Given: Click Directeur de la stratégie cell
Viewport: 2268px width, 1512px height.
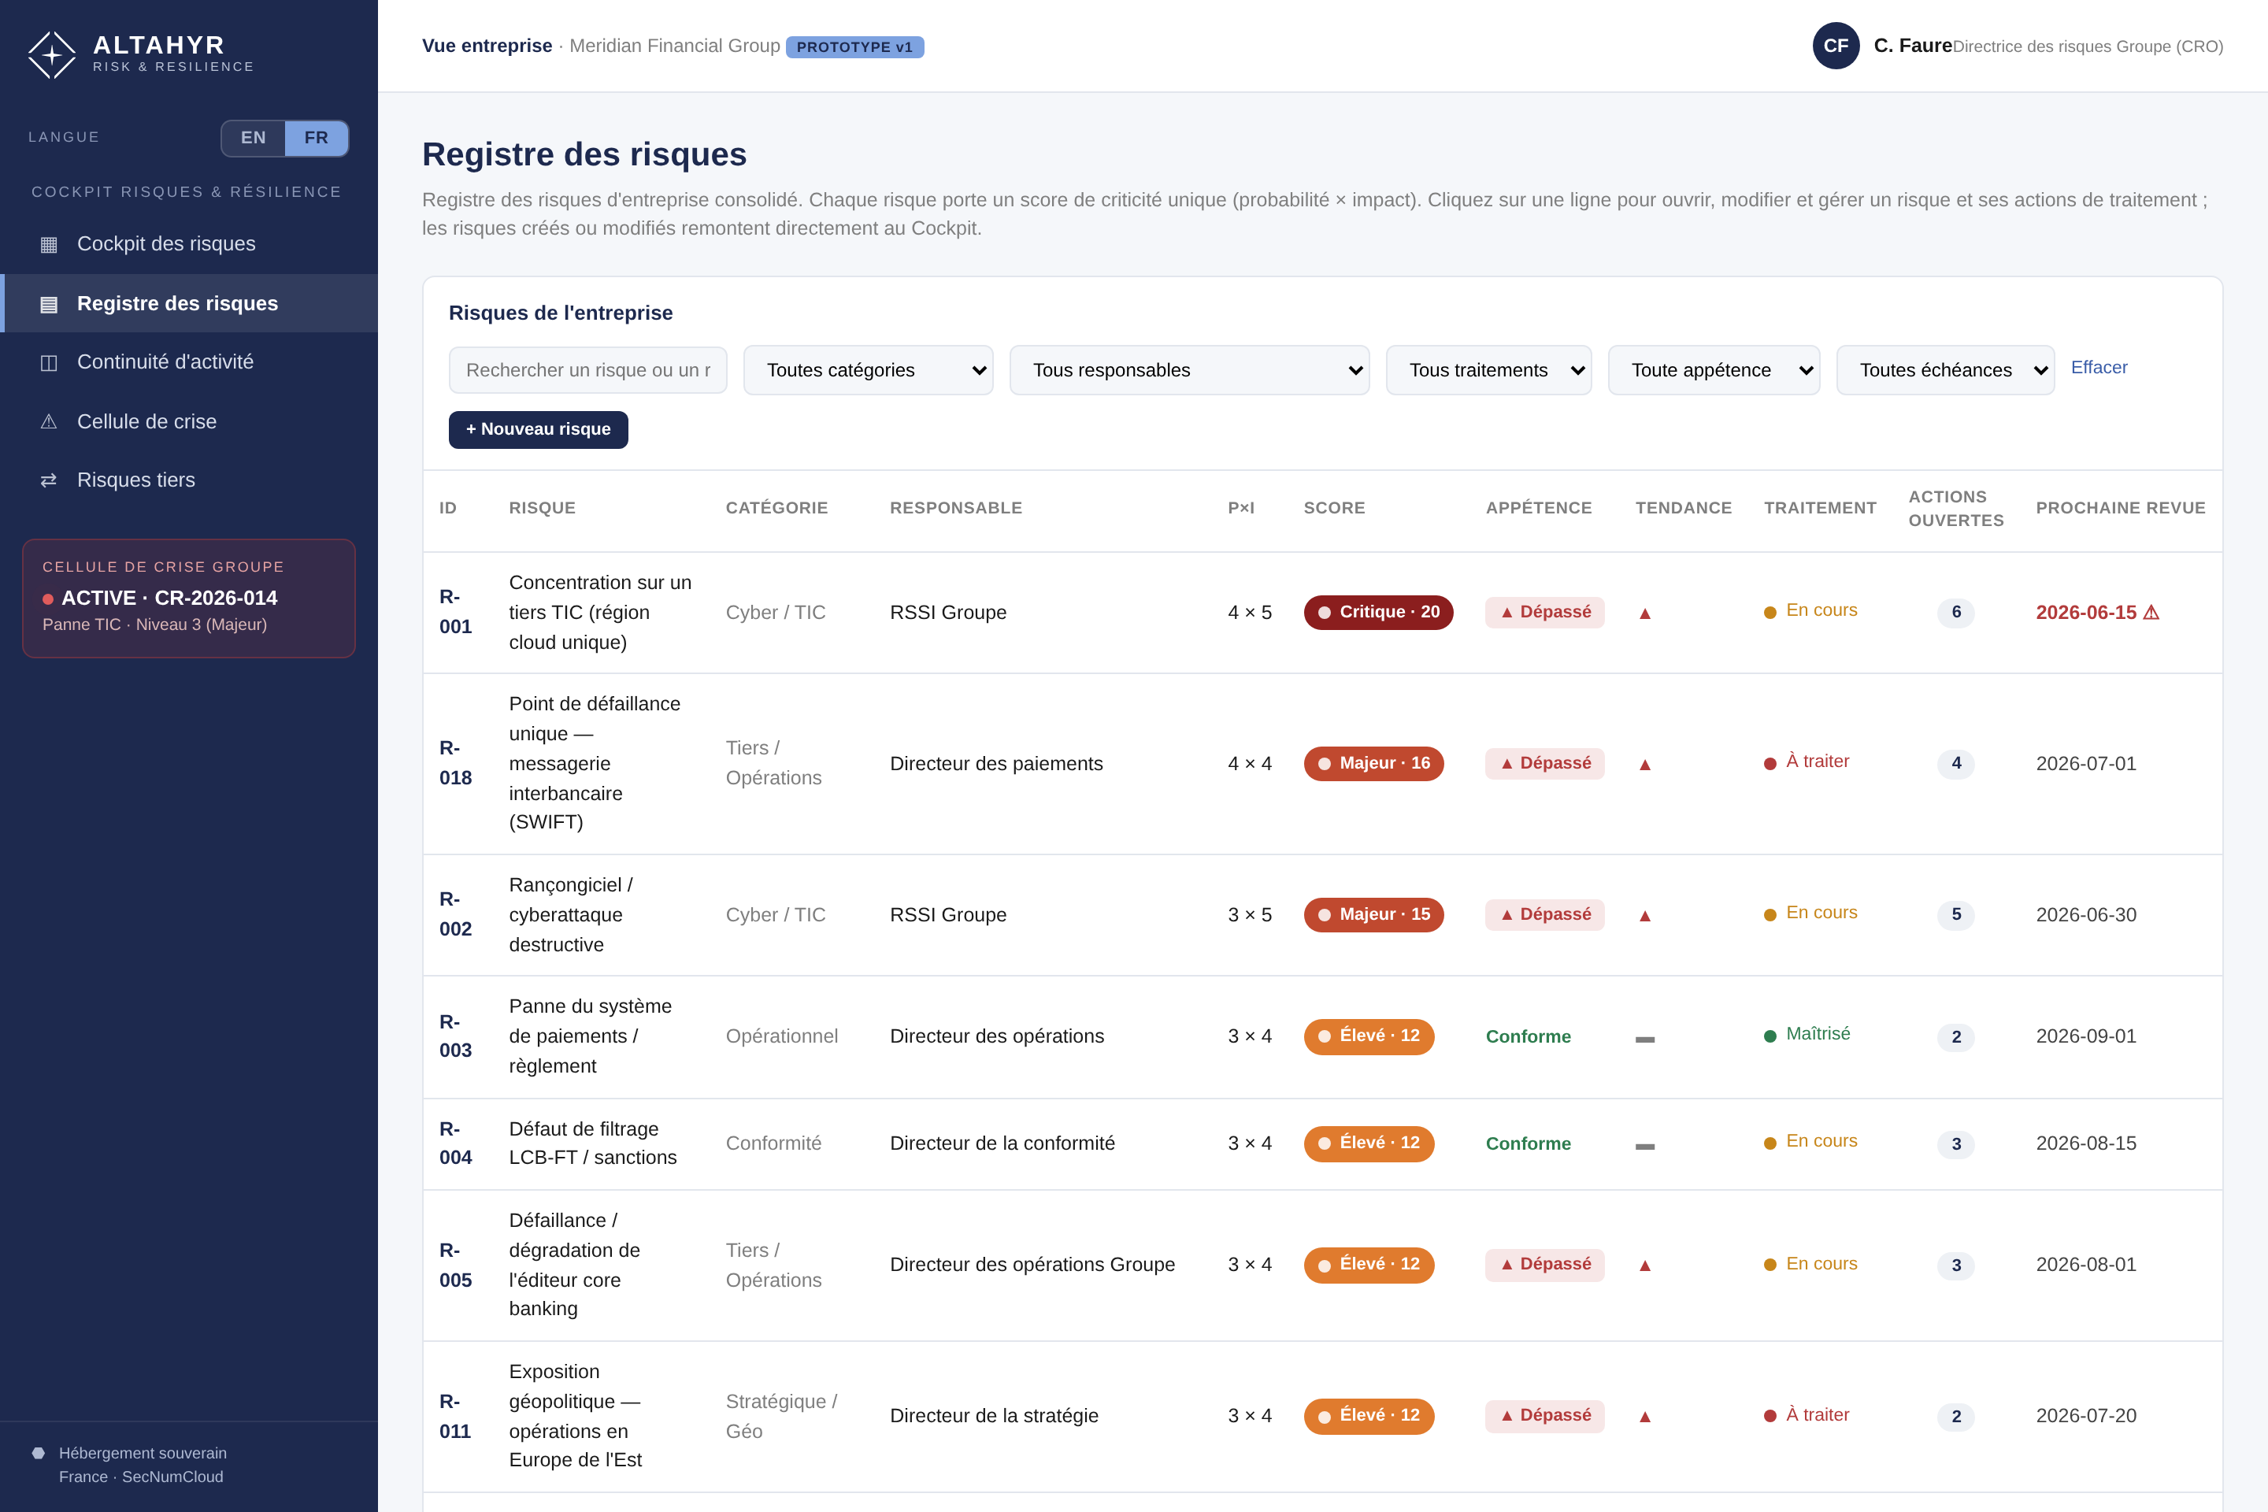Looking at the screenshot, I should pos(994,1416).
